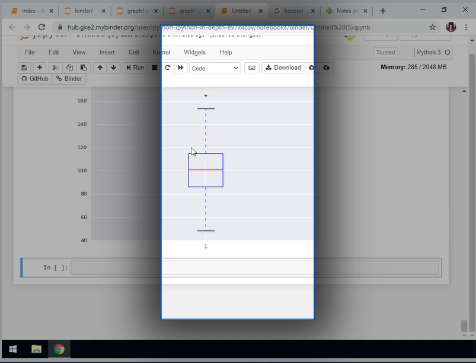Open the Kernel menu
The height and width of the screenshot is (363, 476).
click(161, 52)
